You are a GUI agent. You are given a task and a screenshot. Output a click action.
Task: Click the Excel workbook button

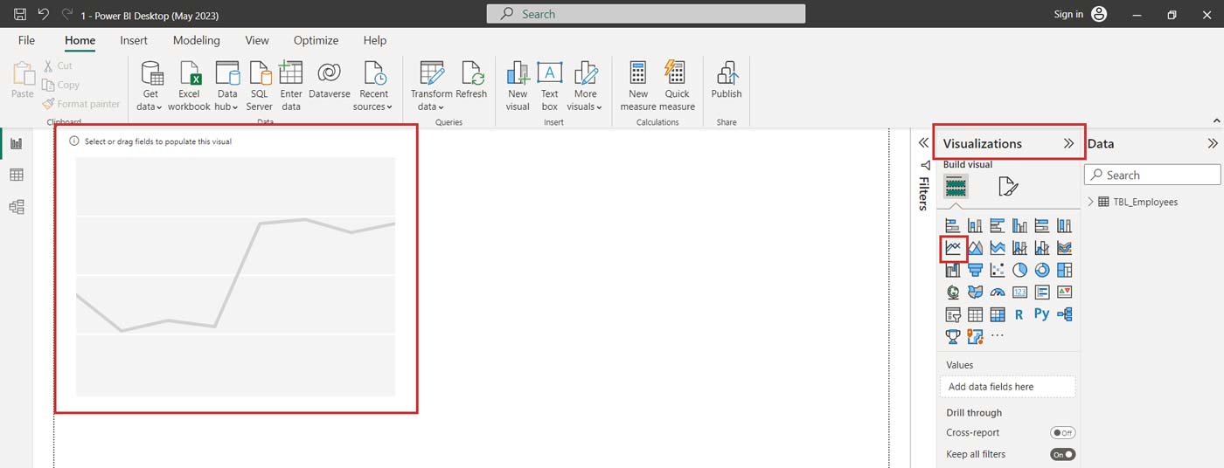point(189,86)
